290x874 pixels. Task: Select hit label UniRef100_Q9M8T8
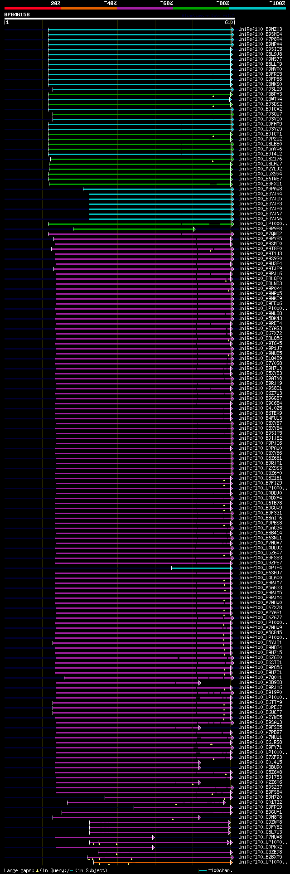click(261, 817)
